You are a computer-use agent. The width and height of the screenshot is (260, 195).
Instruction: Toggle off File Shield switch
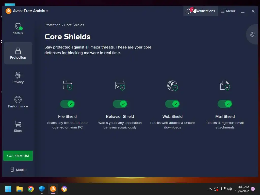[x=68, y=104]
